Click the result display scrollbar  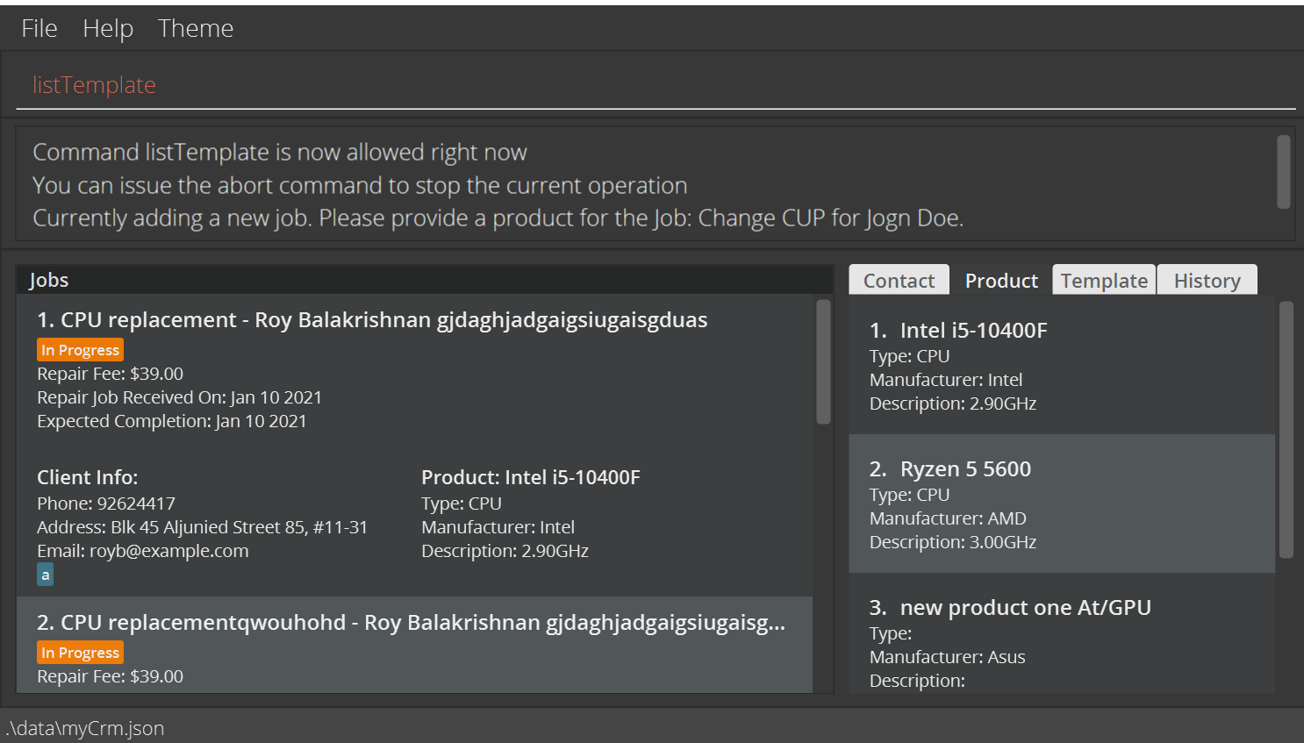1283,172
